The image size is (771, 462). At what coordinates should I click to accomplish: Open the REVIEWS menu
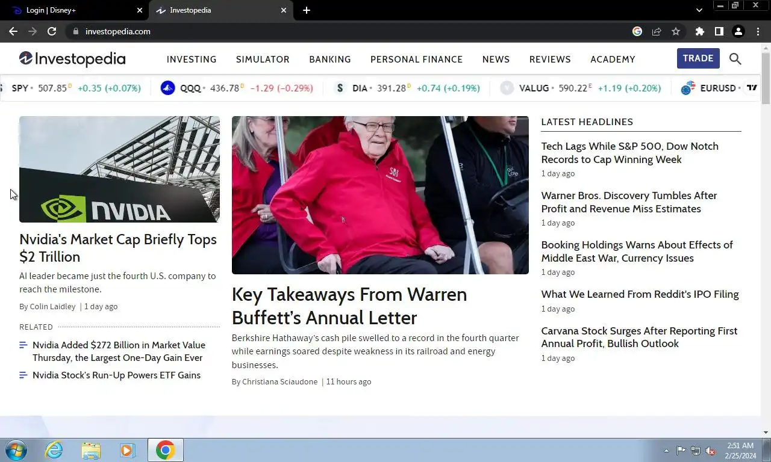tap(550, 59)
